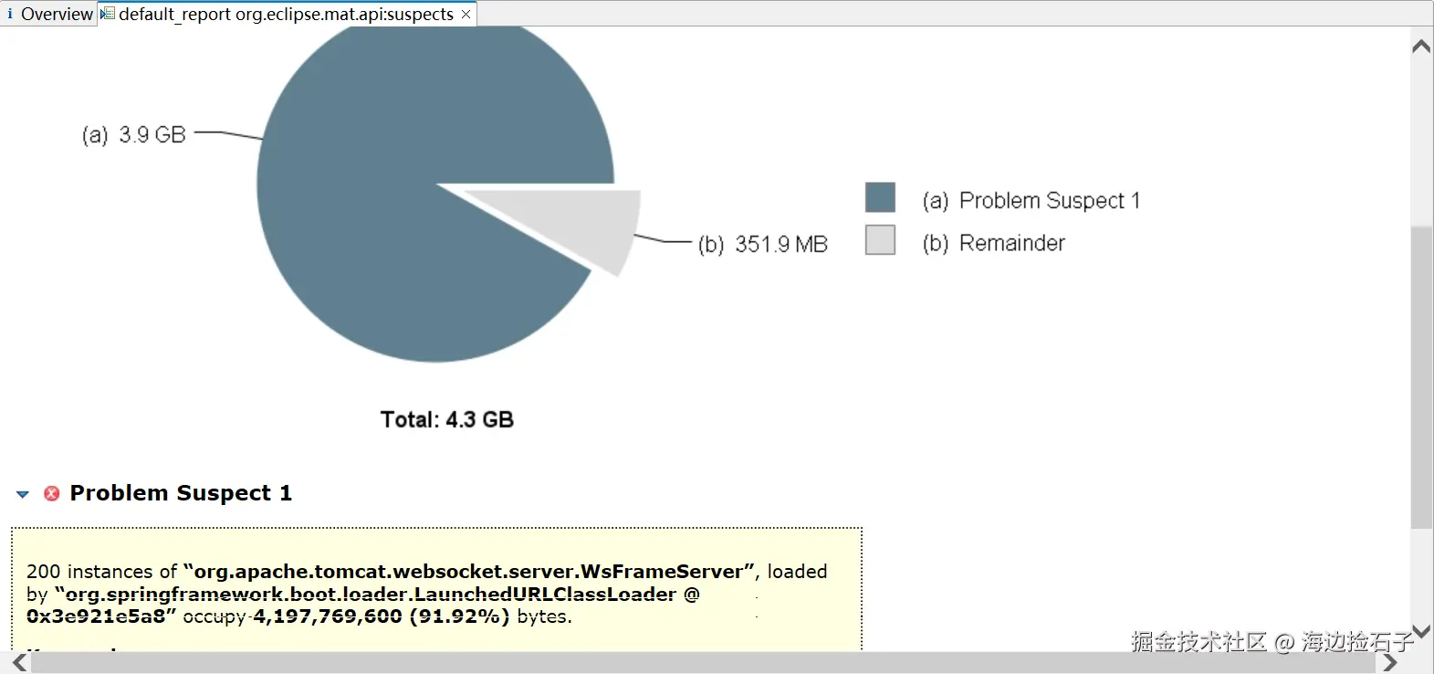The height and width of the screenshot is (674, 1434).
Task: Select the default_report suspects tab
Action: point(286,14)
